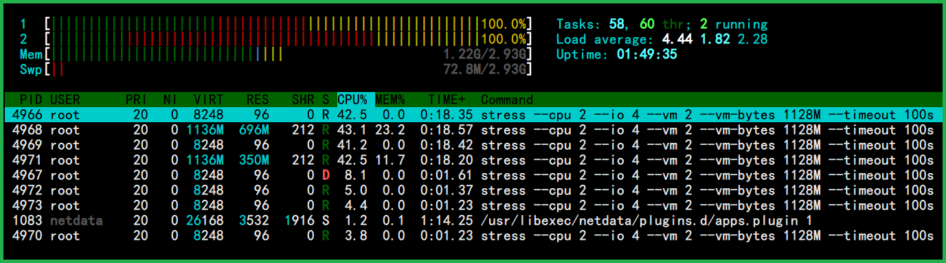Click the 1.22G/2.93G memory value
The image size is (946, 263).
tap(485, 54)
